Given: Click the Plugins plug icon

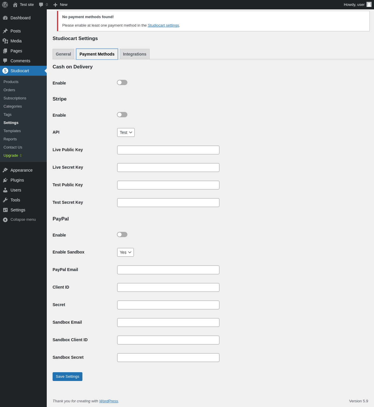Looking at the screenshot, I should (5, 180).
